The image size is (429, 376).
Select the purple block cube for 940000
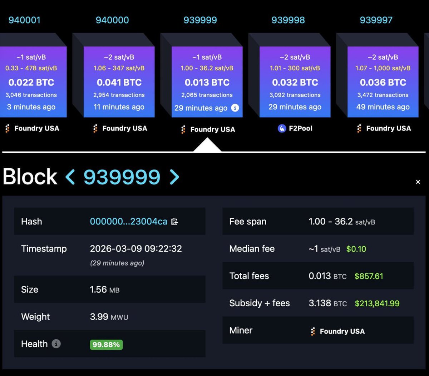[119, 82]
